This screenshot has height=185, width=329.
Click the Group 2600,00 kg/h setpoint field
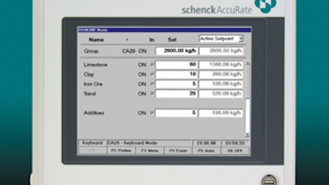click(176, 51)
